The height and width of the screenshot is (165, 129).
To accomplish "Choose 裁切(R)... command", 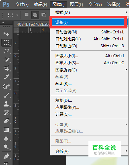I will tap(89, 84).
